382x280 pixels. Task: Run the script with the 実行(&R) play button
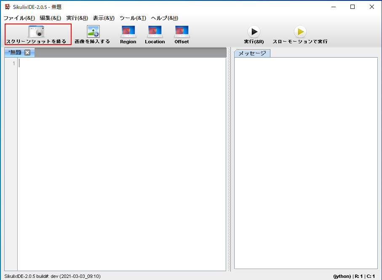pyautogui.click(x=254, y=32)
